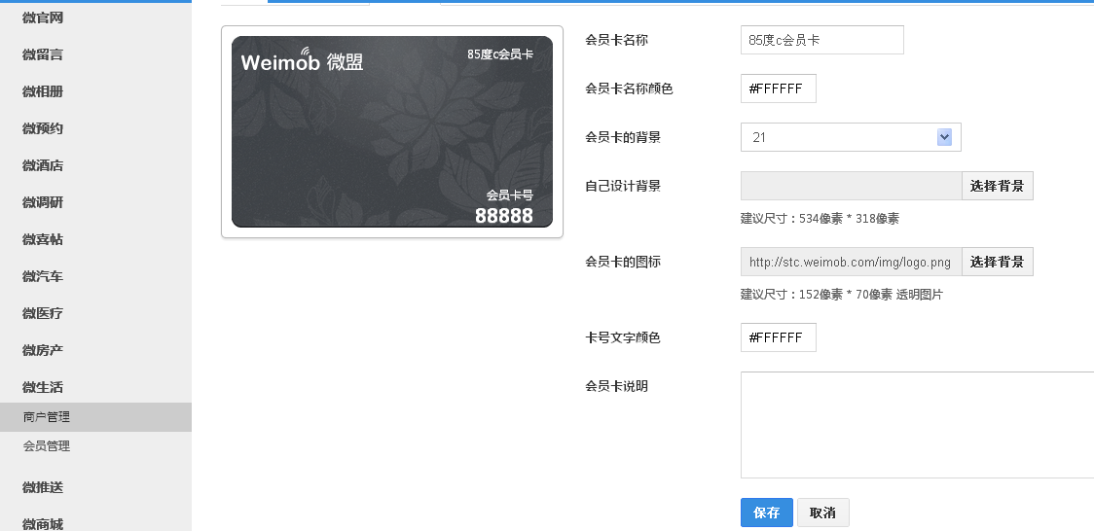Open the 微预约 sidebar menu
1094x531 pixels.
coord(43,129)
